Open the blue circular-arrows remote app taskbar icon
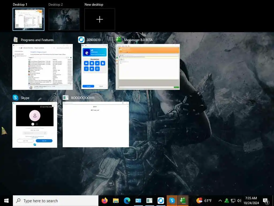This screenshot has width=274, height=206. click(161, 201)
